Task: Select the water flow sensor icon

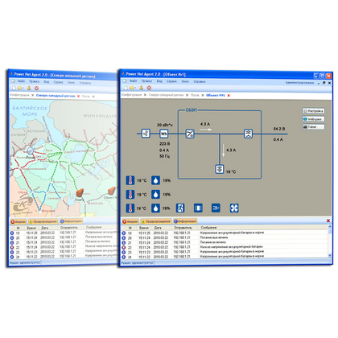Action: (x=216, y=208)
